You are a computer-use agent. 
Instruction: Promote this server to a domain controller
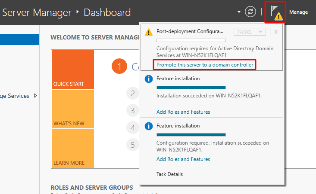click(x=205, y=65)
